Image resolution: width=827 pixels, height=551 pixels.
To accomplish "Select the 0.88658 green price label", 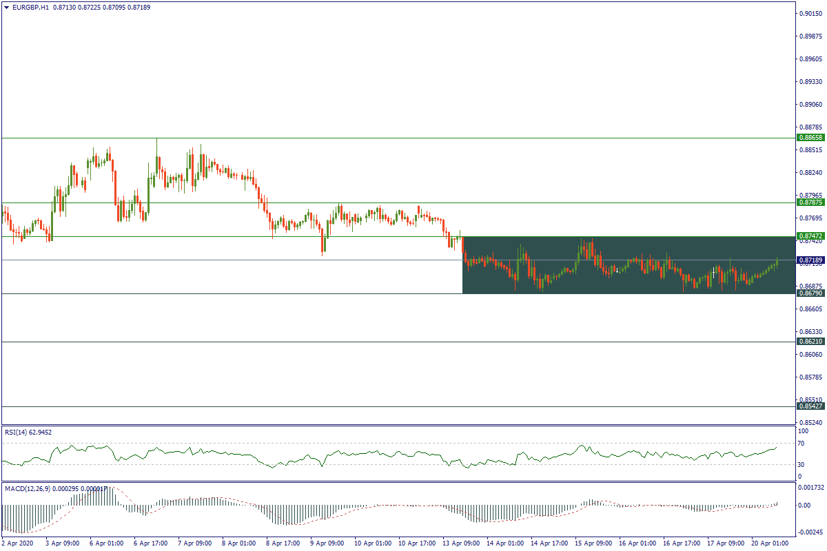I will [x=810, y=138].
